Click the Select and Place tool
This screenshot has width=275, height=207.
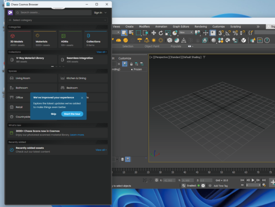(175, 33)
